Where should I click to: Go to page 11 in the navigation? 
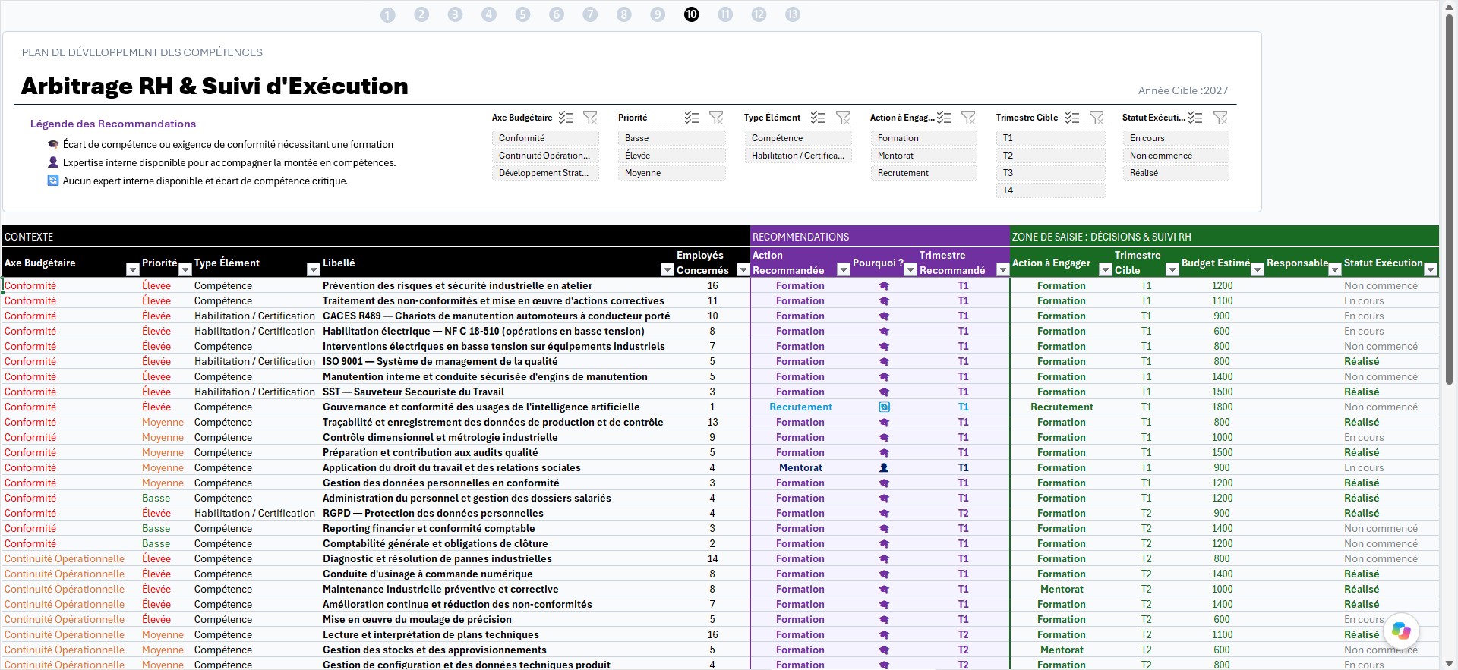(x=725, y=14)
